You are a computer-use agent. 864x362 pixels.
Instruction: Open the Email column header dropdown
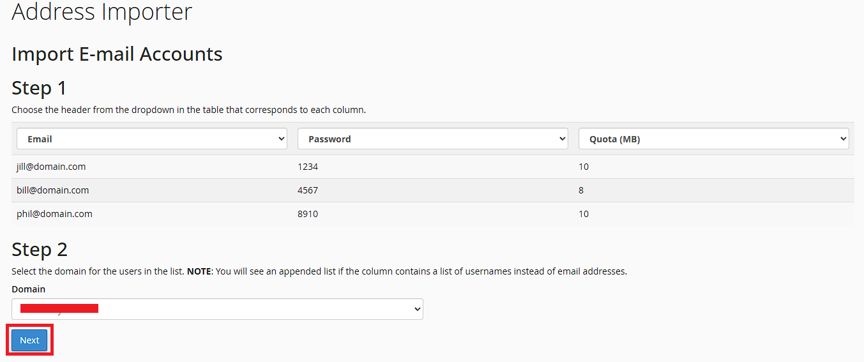click(x=152, y=139)
